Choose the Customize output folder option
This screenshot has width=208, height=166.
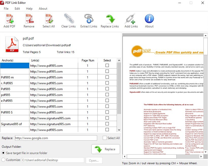3,160
